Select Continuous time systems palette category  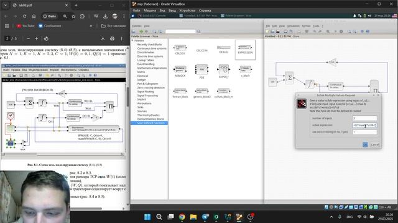pyautogui.click(x=152, y=48)
